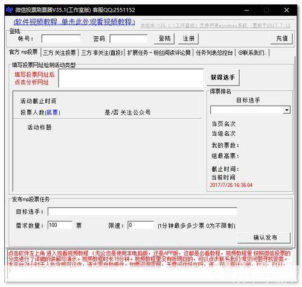This screenshot has width=302, height=287.
Task: Click the app icon in title bar
Action: coord(10,10)
